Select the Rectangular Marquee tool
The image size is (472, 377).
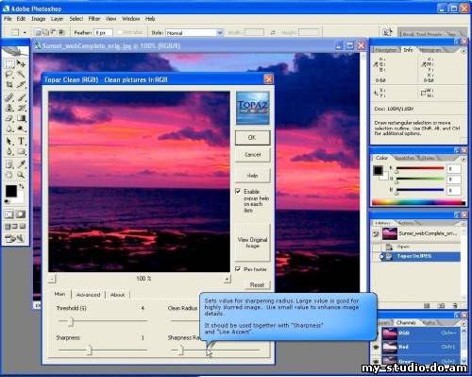9,64
